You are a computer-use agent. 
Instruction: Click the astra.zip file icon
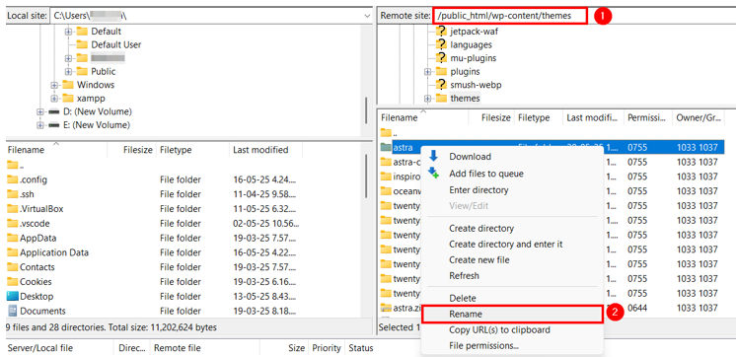tap(386, 309)
